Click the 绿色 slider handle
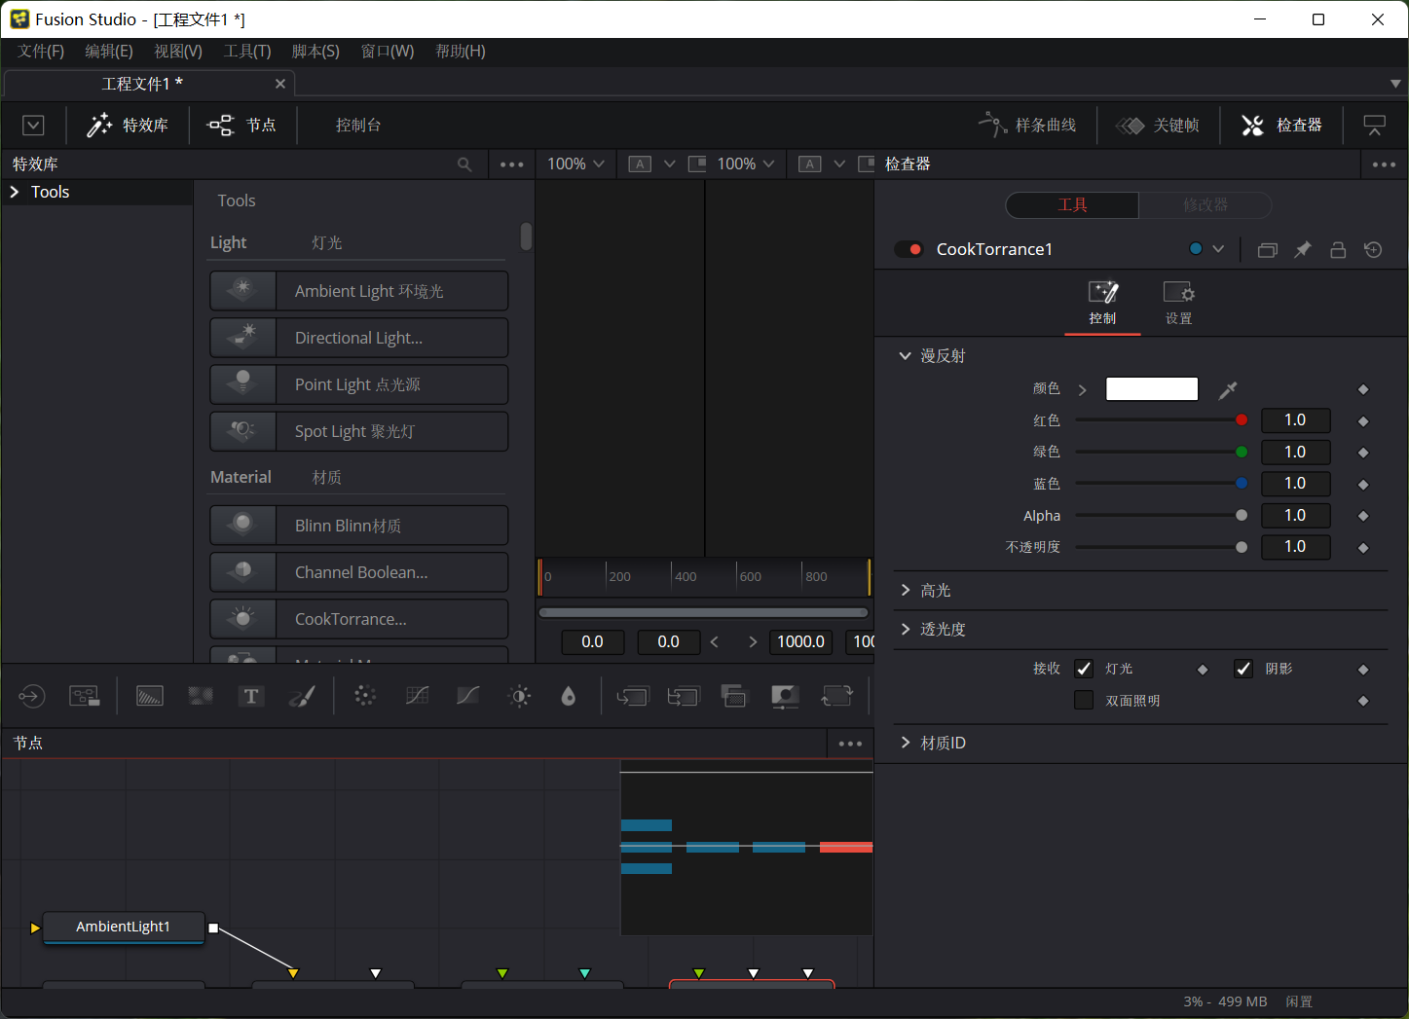The image size is (1409, 1019). [x=1242, y=452]
